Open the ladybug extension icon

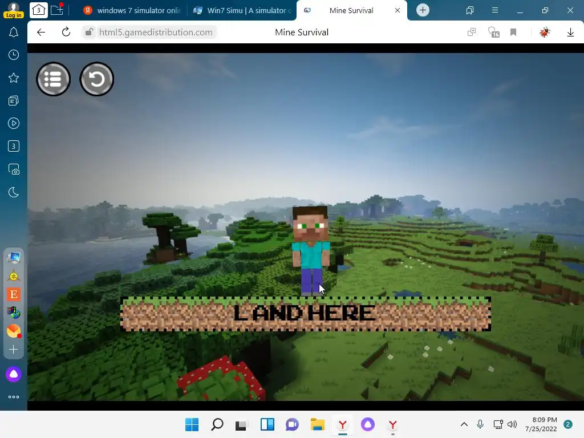pyautogui.click(x=545, y=33)
